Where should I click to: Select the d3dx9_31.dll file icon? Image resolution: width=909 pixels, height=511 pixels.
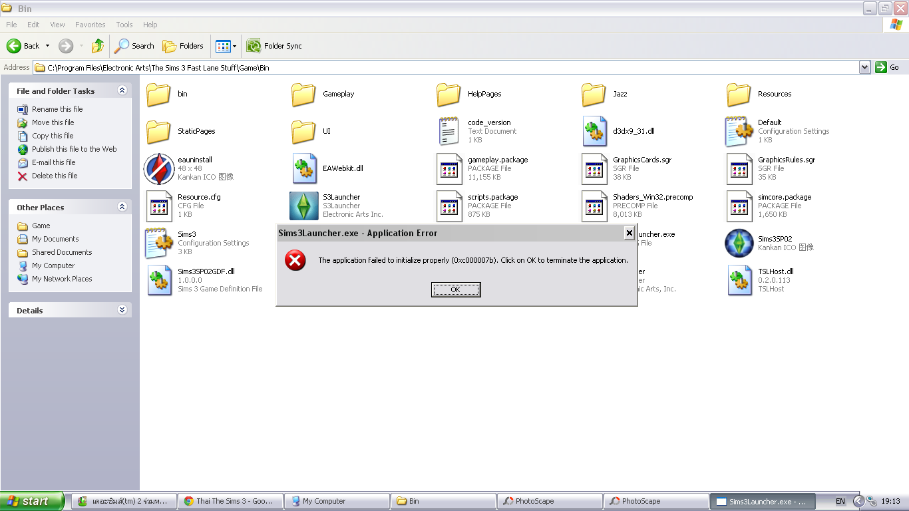click(x=594, y=131)
